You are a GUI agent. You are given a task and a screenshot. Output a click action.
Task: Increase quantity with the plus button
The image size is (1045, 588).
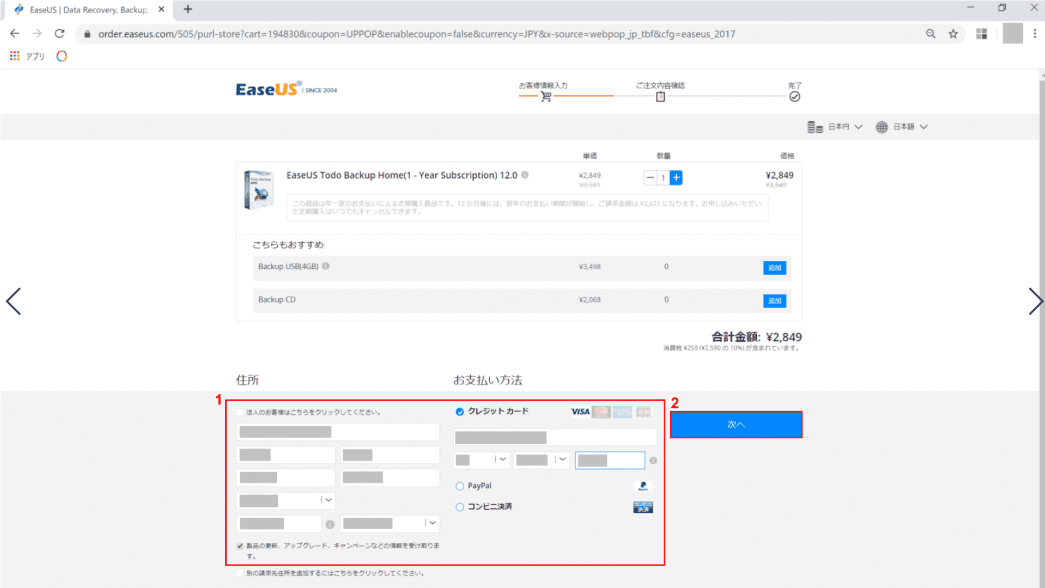pyautogui.click(x=676, y=177)
